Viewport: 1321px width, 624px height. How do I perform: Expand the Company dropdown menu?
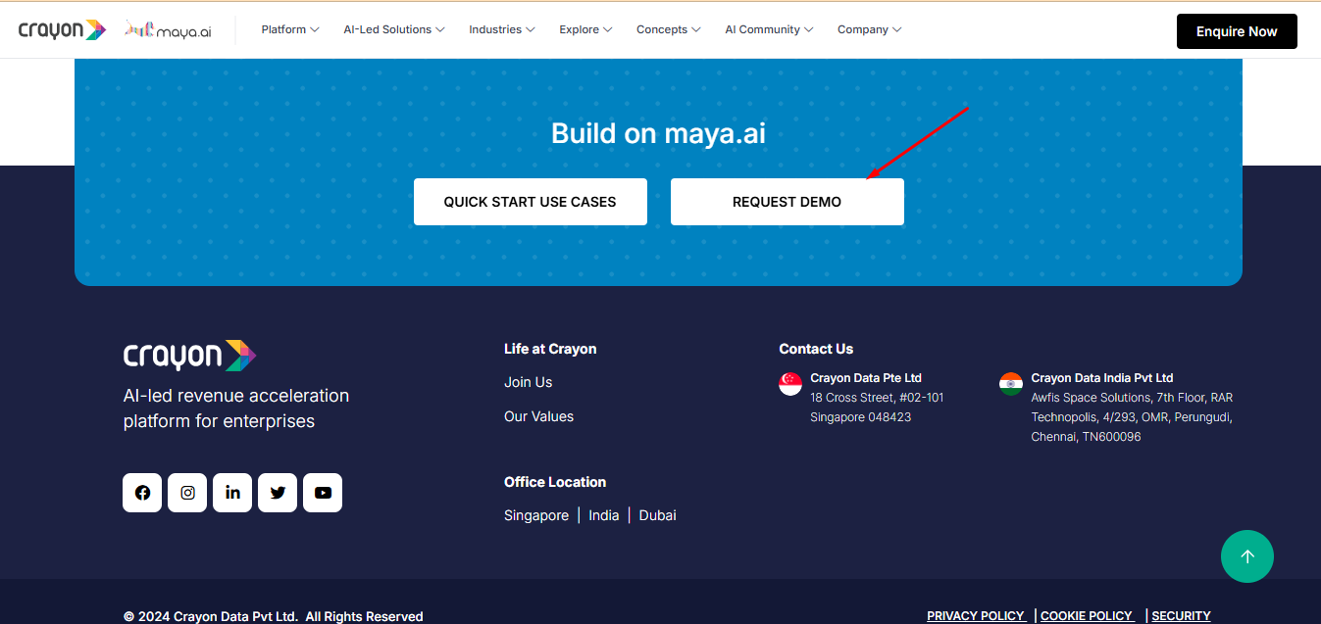coord(869,29)
